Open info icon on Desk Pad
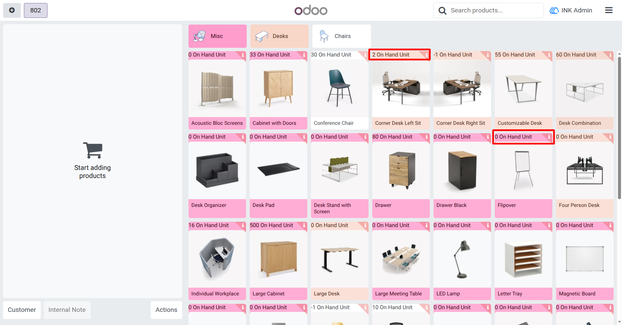 304,137
